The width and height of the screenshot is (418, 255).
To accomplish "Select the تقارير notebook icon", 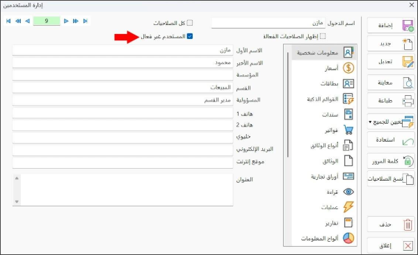I will coord(348,222).
